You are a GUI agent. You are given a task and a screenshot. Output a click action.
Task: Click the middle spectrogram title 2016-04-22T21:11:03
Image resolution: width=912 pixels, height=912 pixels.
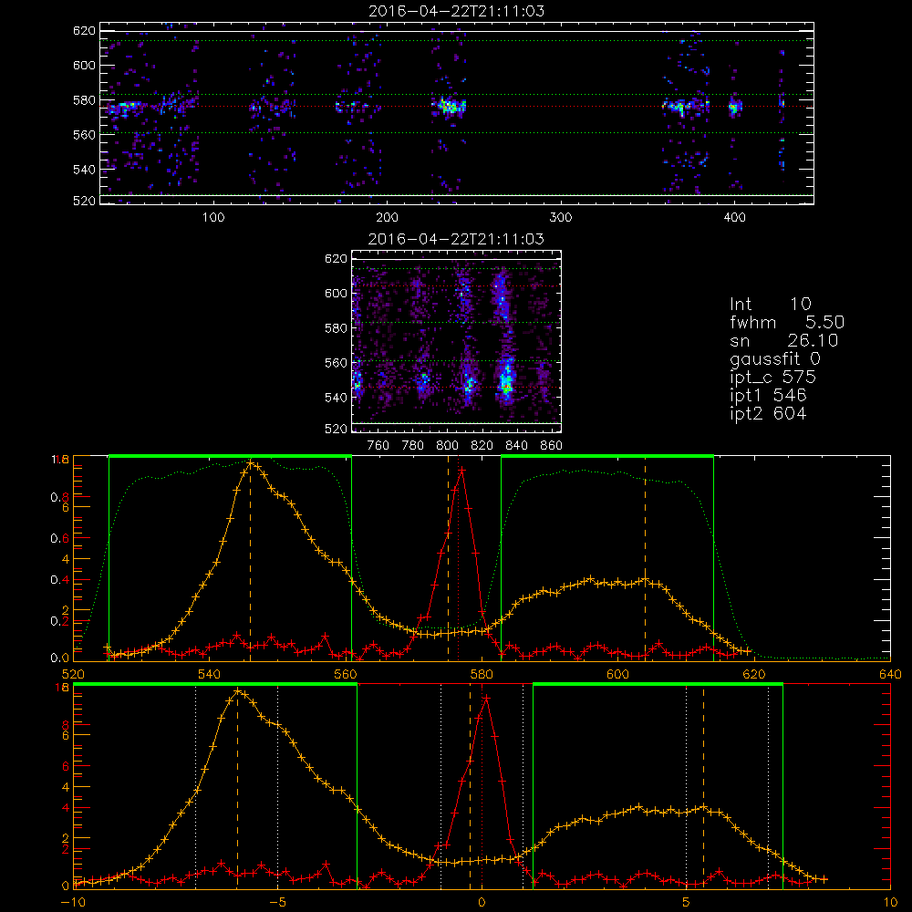point(457,239)
